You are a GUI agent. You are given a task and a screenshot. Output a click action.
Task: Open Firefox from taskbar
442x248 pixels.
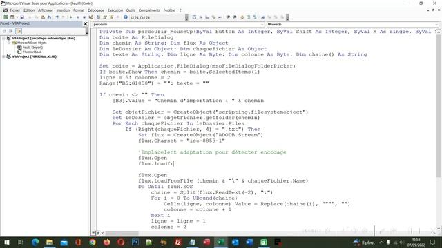[107, 242]
